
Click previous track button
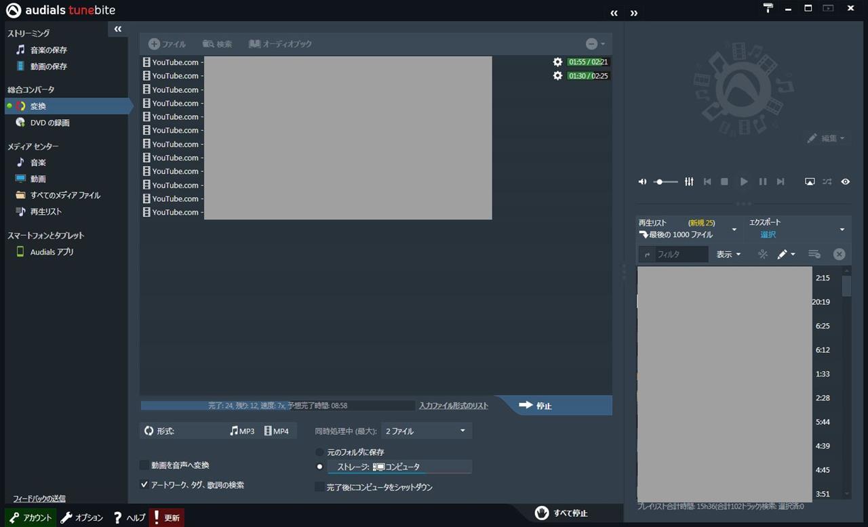[707, 182]
